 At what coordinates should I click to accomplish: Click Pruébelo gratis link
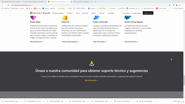point(136,13)
